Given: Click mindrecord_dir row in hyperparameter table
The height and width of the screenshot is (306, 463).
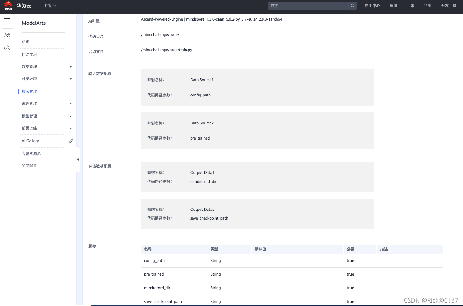Looking at the screenshot, I should point(292,288).
